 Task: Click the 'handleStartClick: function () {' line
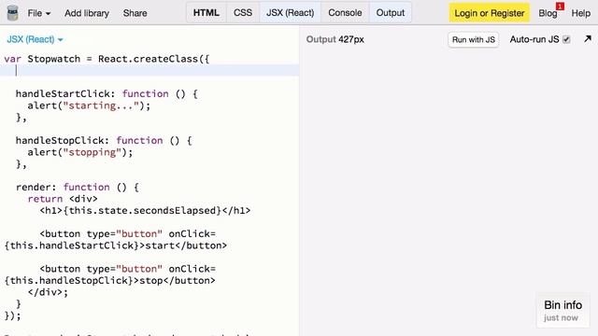pos(107,93)
